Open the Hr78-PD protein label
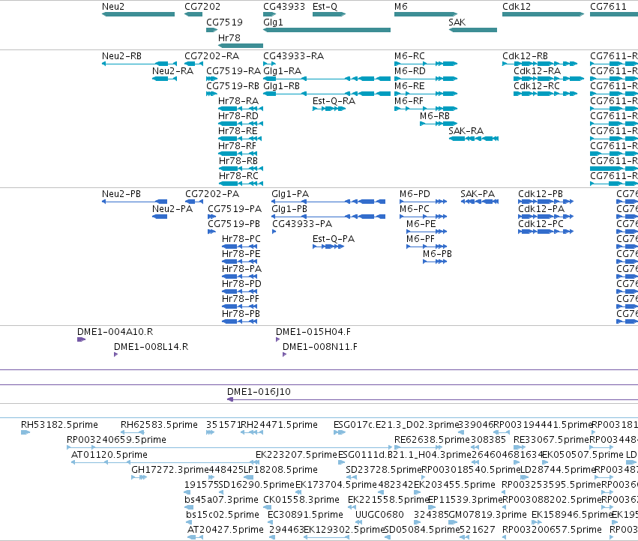Screen dimensions: 638x541 coord(241,283)
